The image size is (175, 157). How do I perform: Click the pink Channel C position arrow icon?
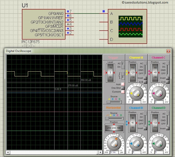[149, 73]
